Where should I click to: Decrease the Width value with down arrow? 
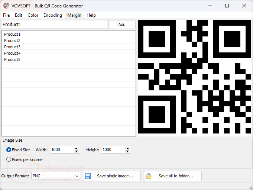pos(77,152)
